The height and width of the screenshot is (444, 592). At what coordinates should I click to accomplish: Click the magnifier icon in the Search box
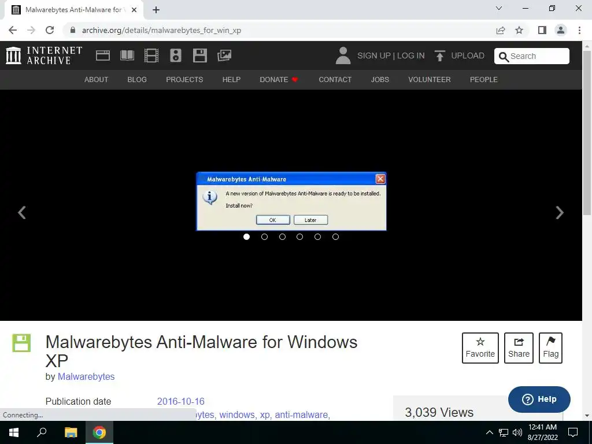[504, 57]
